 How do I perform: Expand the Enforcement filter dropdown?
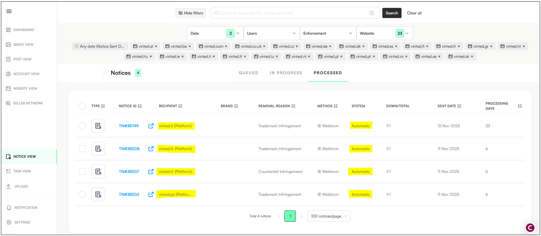pyautogui.click(x=328, y=33)
